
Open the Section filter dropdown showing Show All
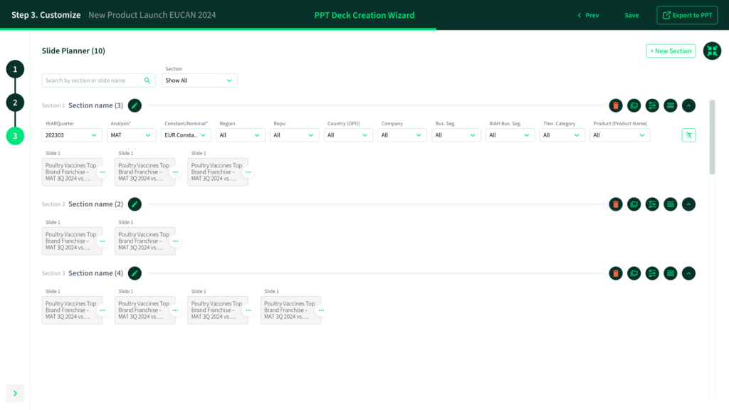199,80
